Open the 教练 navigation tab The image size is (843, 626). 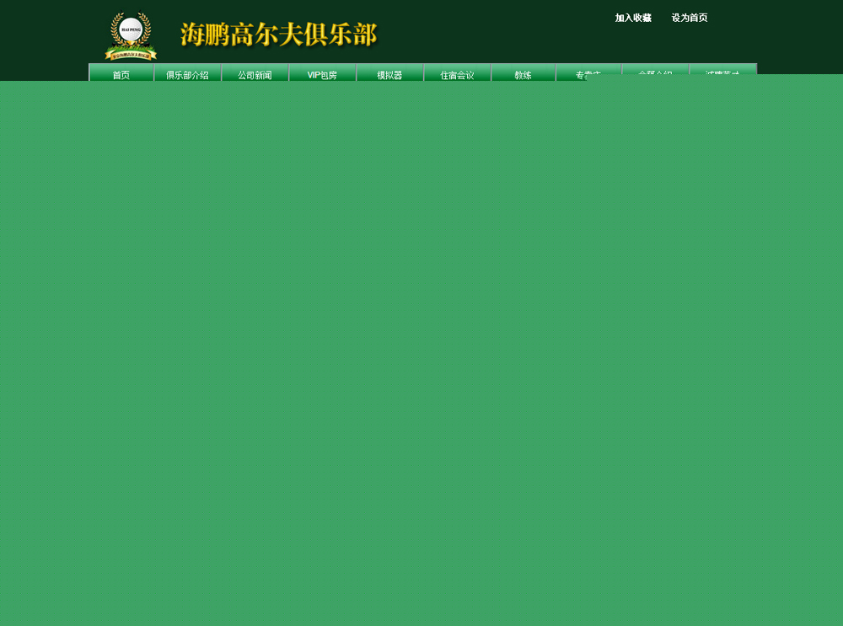(x=524, y=72)
